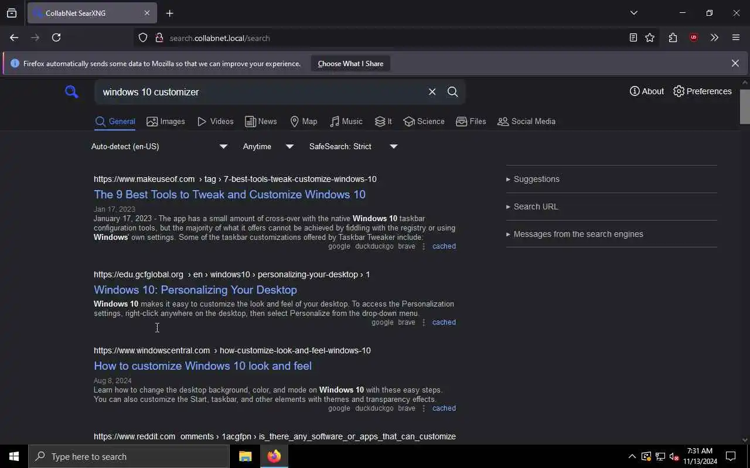Open the Anytime time range dropdown
Image resolution: width=750 pixels, height=468 pixels.
[268, 146]
